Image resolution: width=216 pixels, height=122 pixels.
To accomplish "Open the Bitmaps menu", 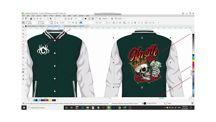I will click(58, 16).
